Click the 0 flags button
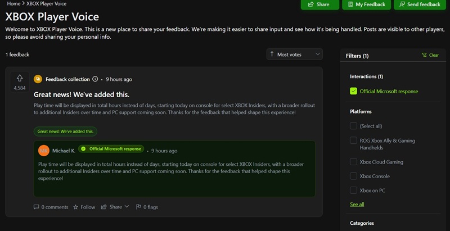 (147, 207)
